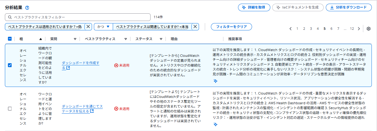Uncheck the ダッシュボードを作成する row checkbox

pos(10,65)
